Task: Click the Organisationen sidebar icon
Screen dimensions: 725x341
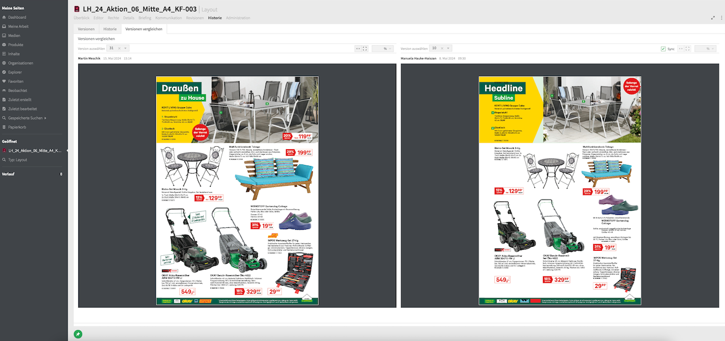Action: pos(4,63)
